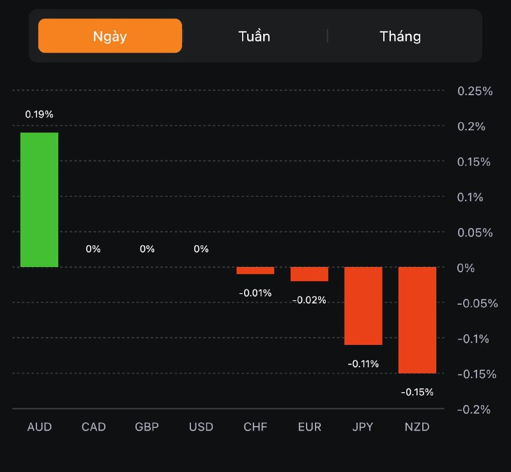Tap the -0.15% value below NZD bar
511x472 pixels.
click(x=417, y=392)
